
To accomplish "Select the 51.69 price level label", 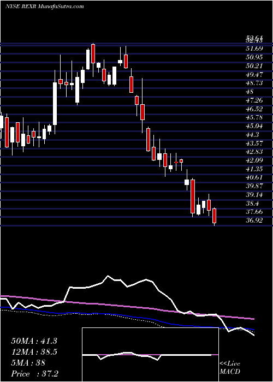I will click(254, 49).
